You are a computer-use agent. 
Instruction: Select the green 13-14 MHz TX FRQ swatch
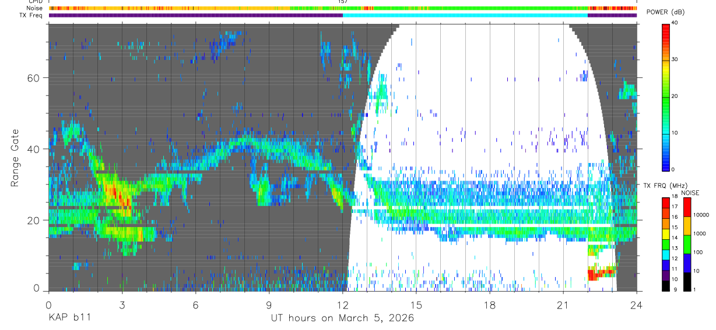click(666, 244)
